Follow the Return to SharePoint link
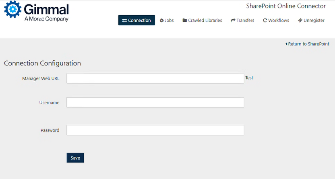This screenshot has height=179, width=335. click(x=307, y=44)
